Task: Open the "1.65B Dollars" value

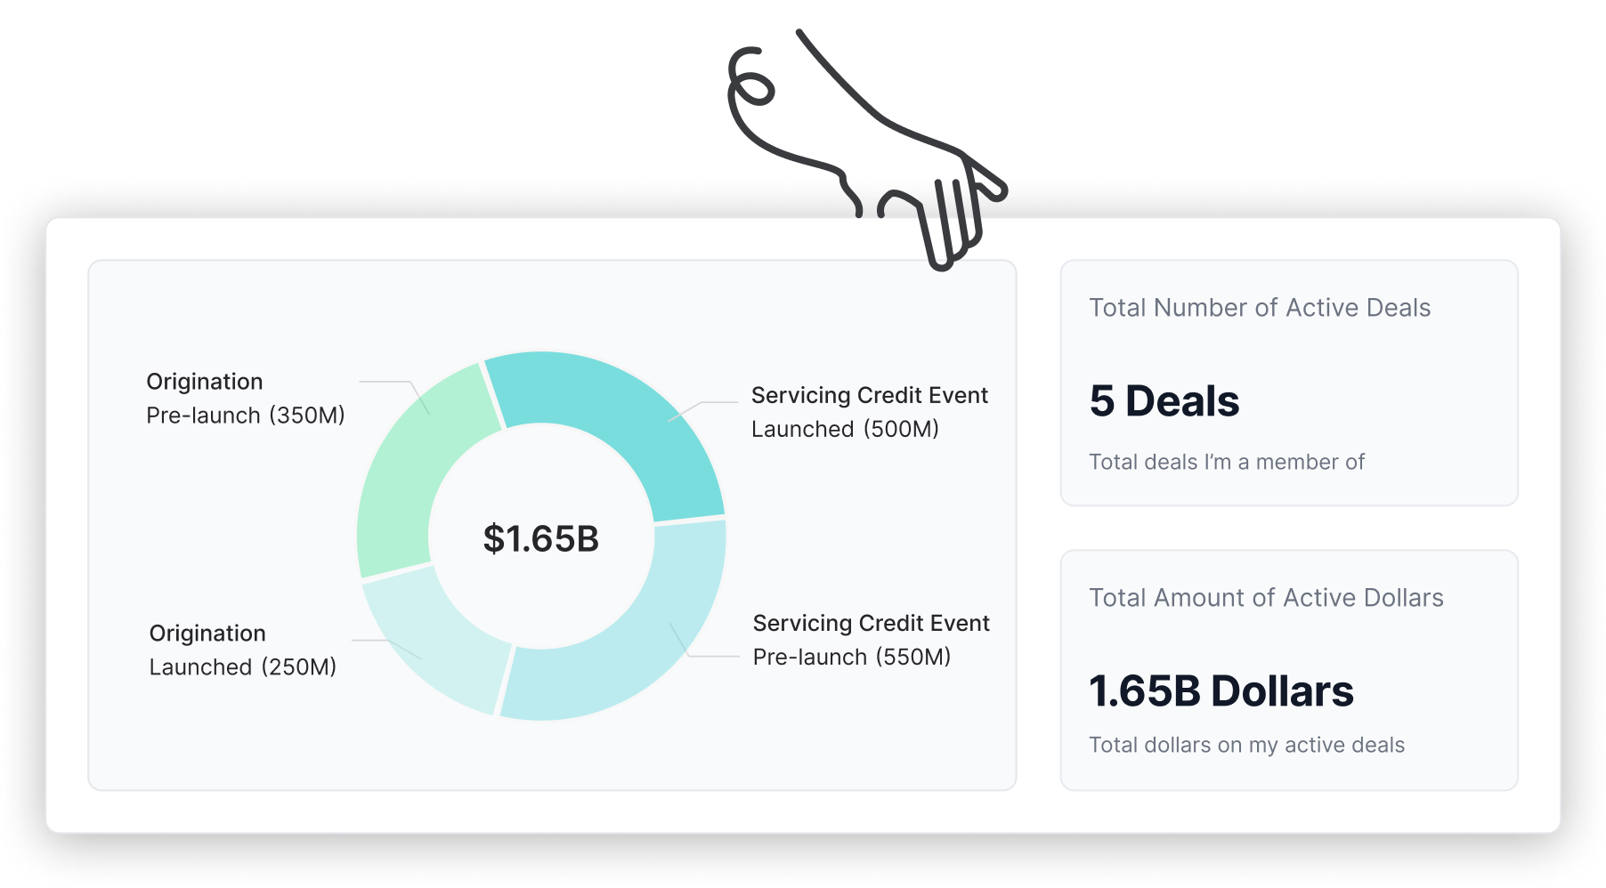Action: pyautogui.click(x=1221, y=691)
